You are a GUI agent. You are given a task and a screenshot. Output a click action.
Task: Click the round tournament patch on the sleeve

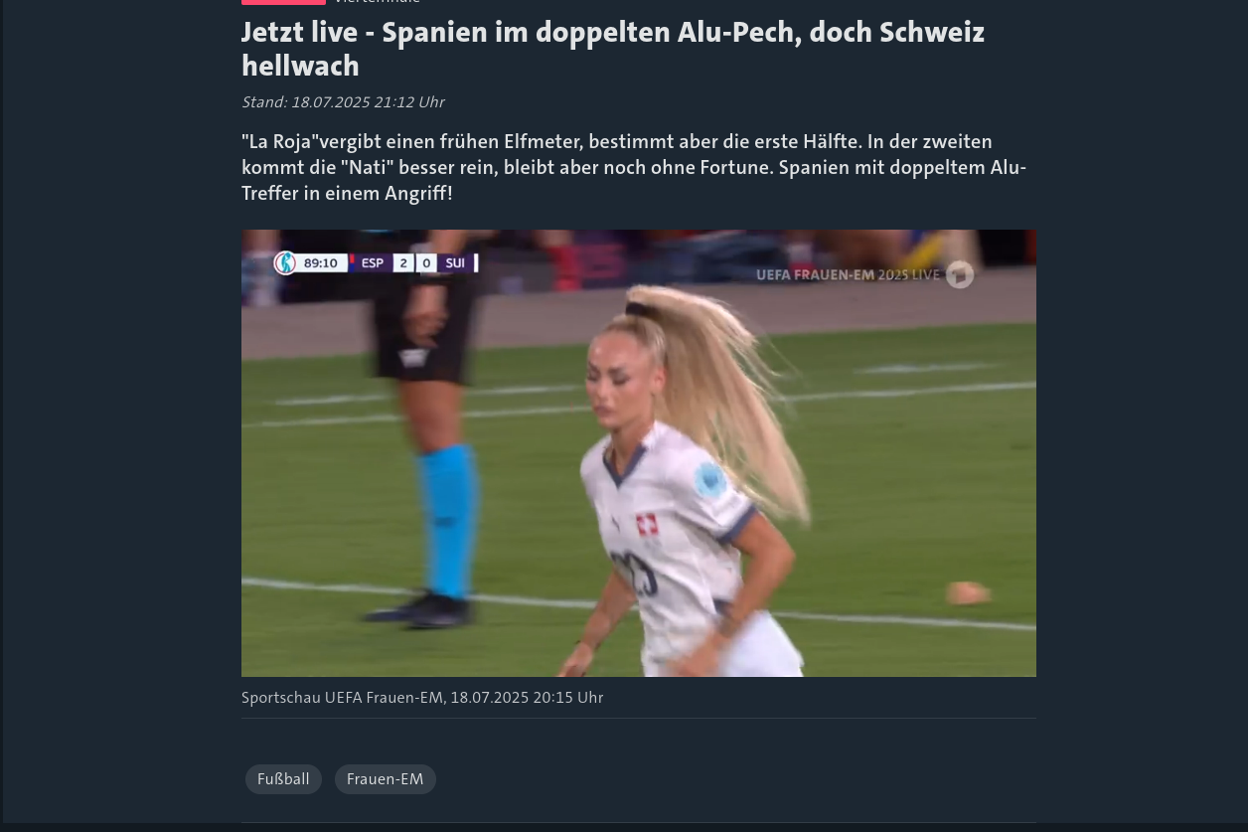(x=710, y=481)
